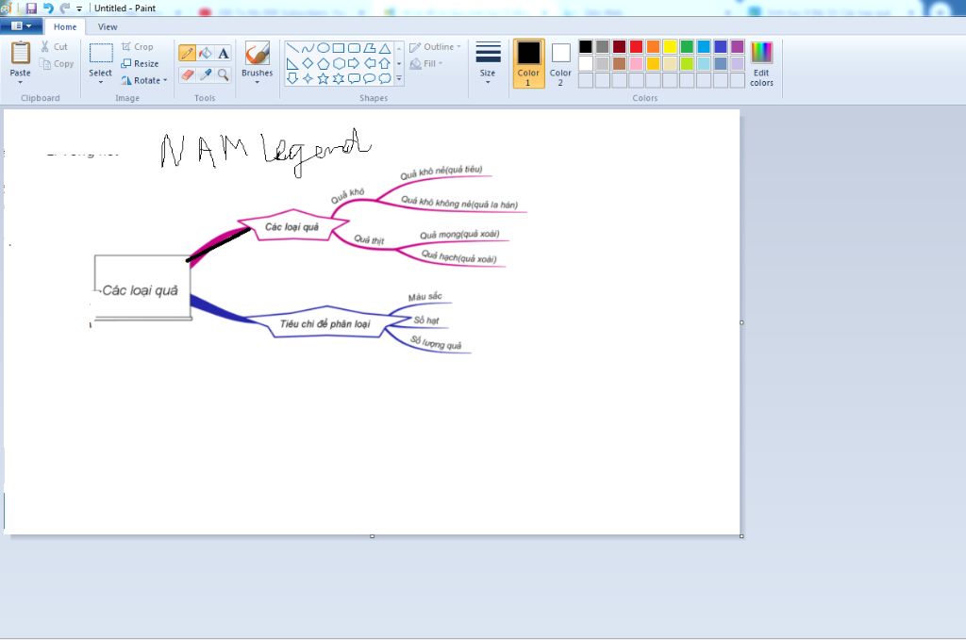The width and height of the screenshot is (966, 640).
Task: Choose the Polygon shape
Action: coord(369,48)
